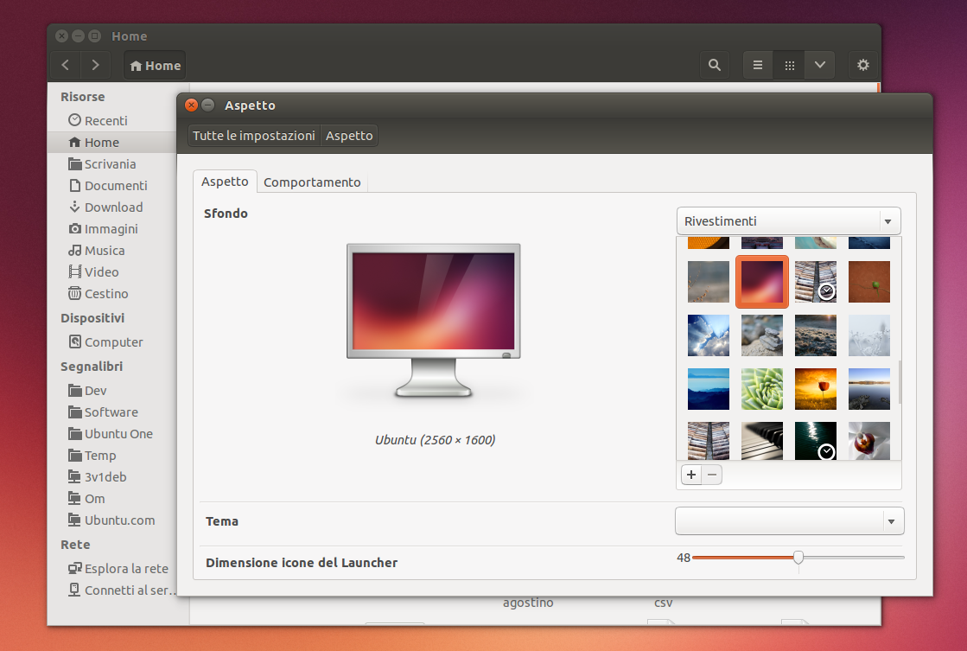This screenshot has height=651, width=967.
Task: Open the Rivestimenti wallpaper source dropdown
Action: click(x=787, y=220)
